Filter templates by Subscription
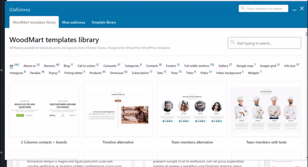This screenshot has width=308, height=167. (x=142, y=72)
